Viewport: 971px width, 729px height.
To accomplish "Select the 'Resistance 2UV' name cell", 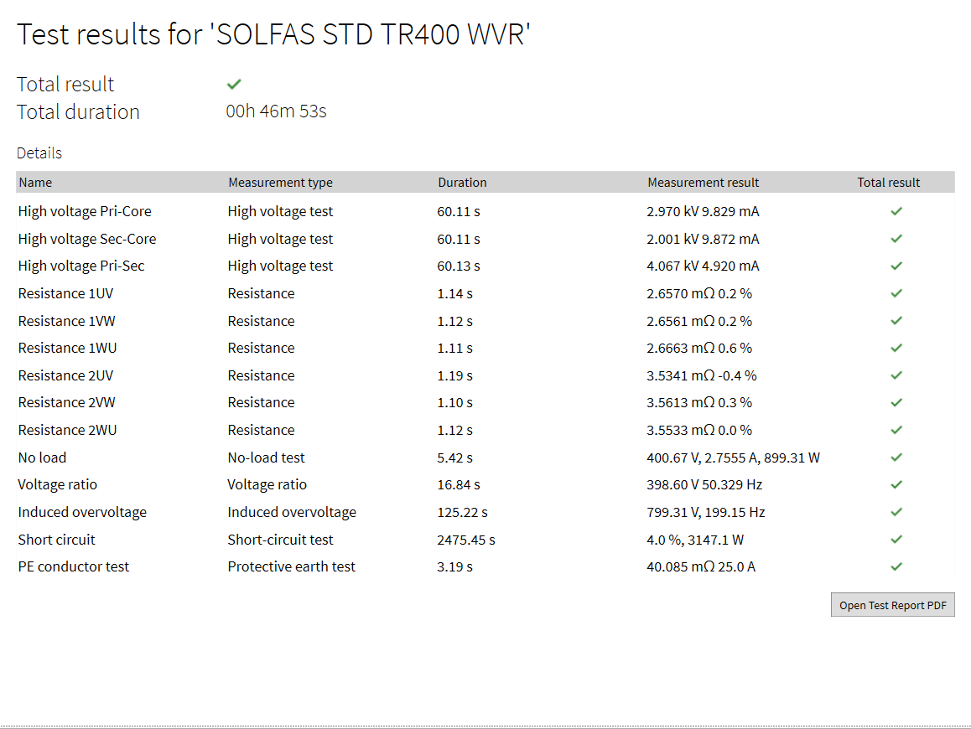I will (65, 375).
